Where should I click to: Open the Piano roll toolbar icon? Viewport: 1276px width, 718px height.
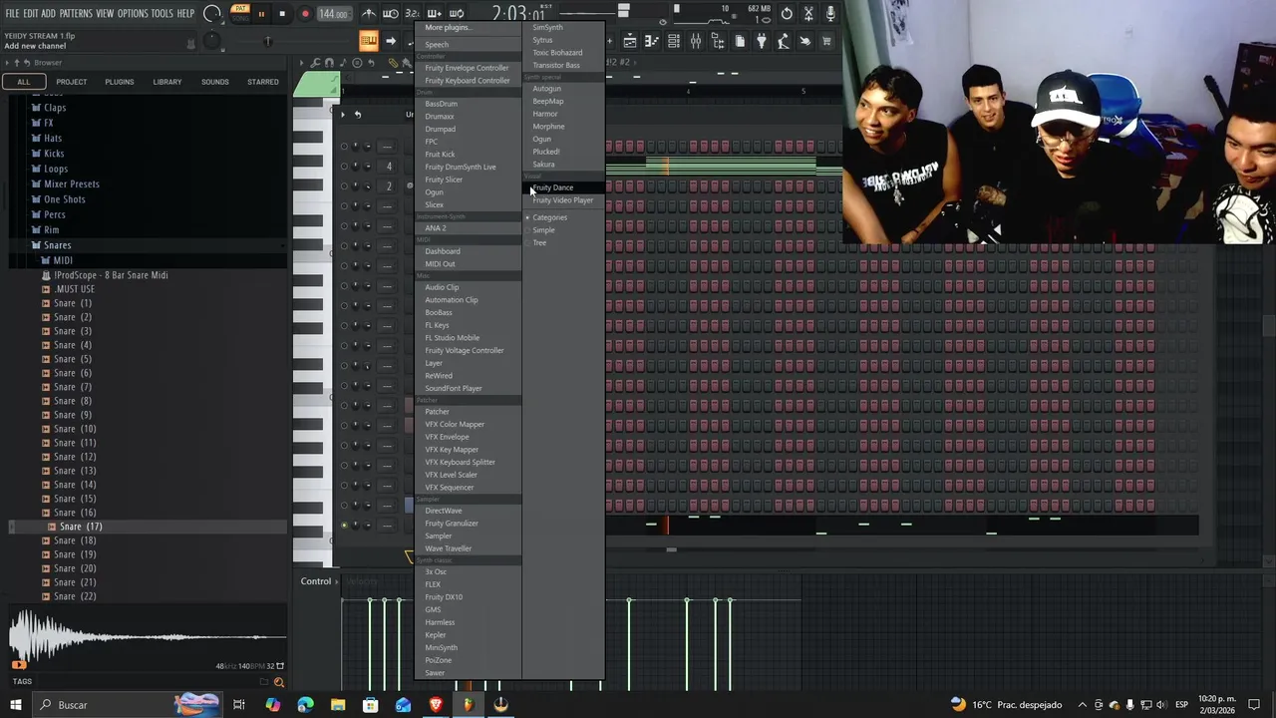652,41
